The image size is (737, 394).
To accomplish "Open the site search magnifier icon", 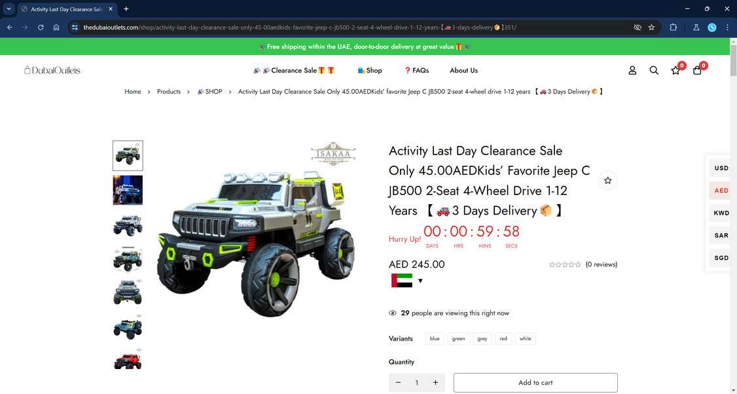I will 654,71.
